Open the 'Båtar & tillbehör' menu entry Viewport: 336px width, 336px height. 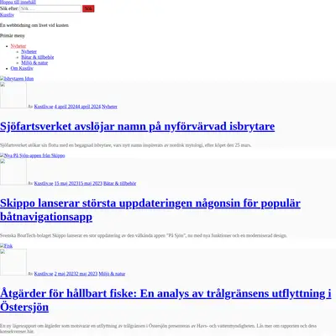[x=38, y=57]
